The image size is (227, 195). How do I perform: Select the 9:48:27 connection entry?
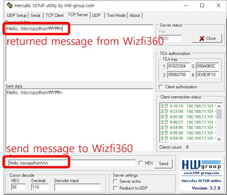tap(188, 122)
